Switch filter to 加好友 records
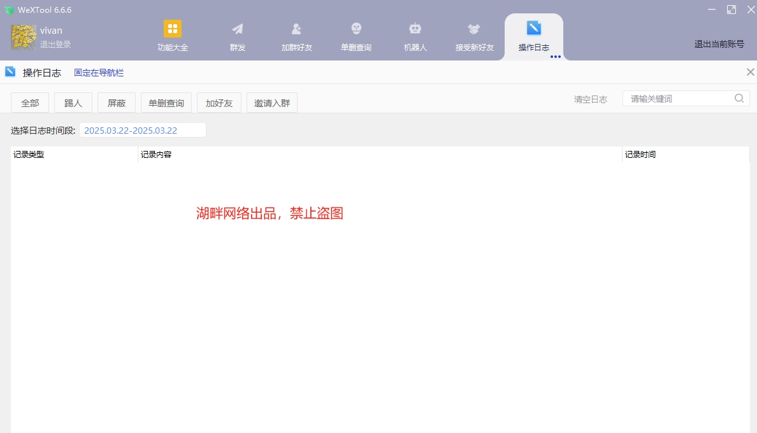 point(219,102)
